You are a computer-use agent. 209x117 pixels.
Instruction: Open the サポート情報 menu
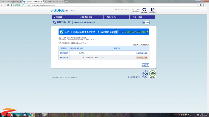(x=142, y=17)
